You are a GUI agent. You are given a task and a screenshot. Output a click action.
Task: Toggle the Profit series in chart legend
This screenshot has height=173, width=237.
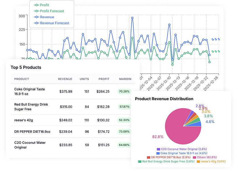click(x=44, y=5)
